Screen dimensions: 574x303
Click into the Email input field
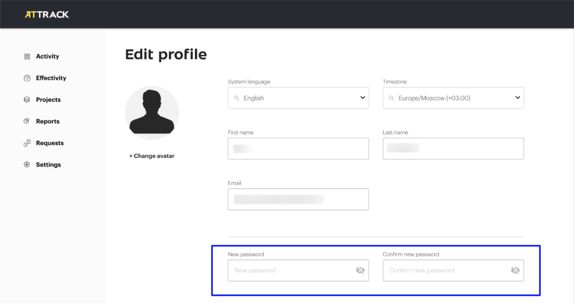tap(298, 199)
